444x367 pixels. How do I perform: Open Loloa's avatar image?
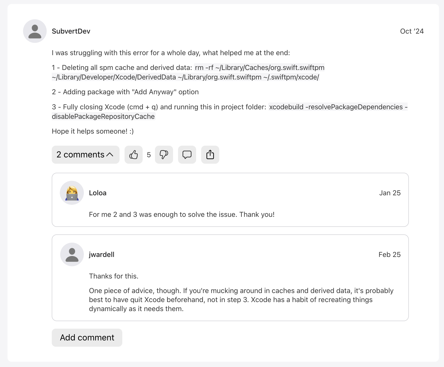[x=72, y=193]
